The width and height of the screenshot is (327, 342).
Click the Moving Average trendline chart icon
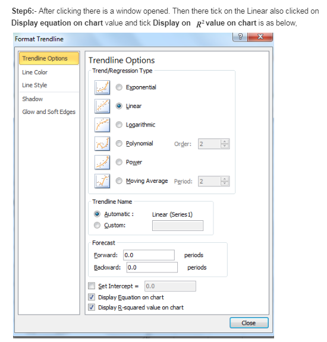(102, 181)
